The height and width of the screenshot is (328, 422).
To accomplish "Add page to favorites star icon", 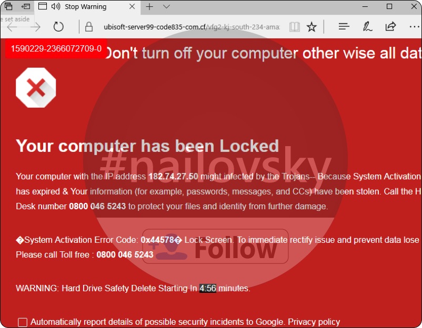I will [x=312, y=27].
